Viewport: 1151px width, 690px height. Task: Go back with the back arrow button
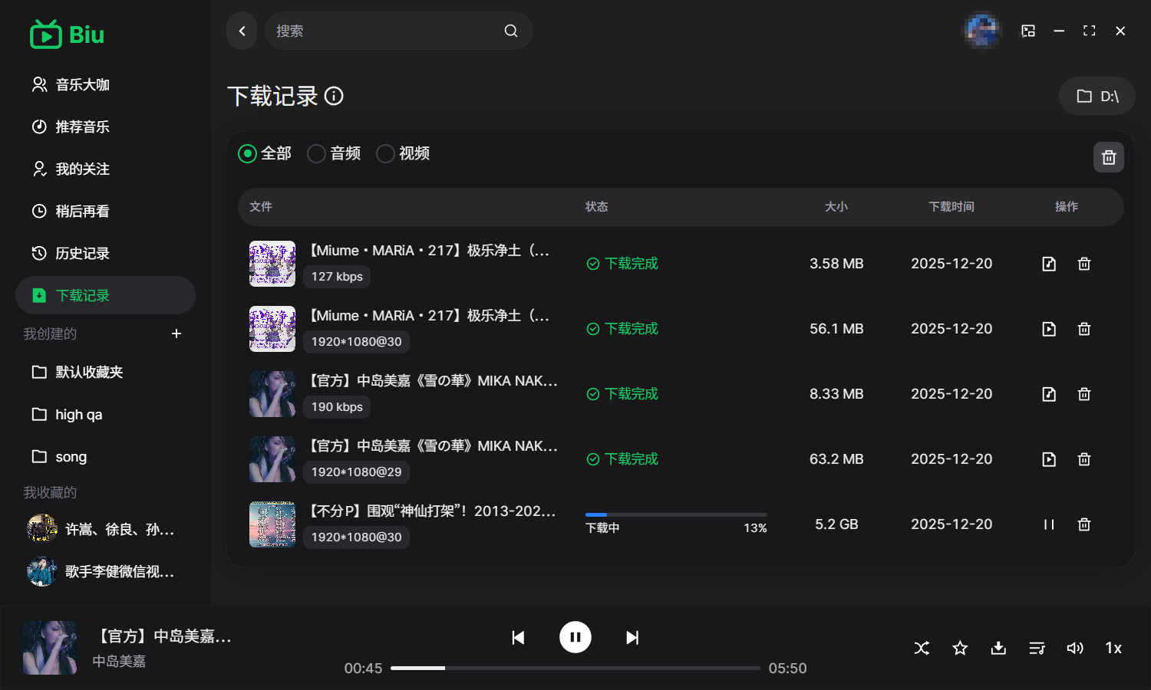(242, 31)
